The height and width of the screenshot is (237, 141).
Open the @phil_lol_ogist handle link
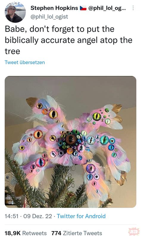49,17
